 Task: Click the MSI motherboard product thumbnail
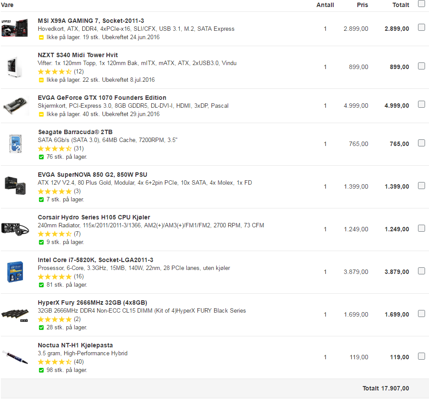(x=15, y=28)
